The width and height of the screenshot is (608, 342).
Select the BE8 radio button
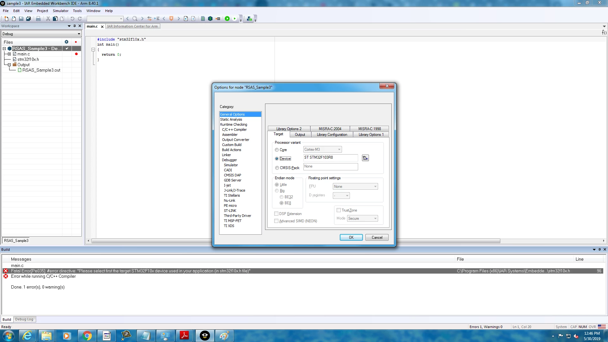point(282,203)
